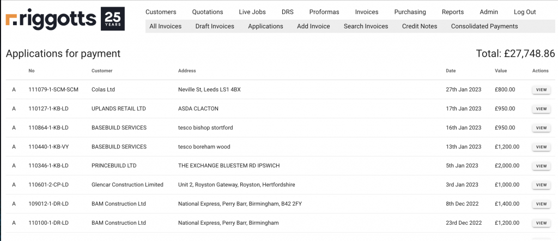View the PRINCEBUILD LTD application
Image resolution: width=558 pixels, height=241 pixels.
(541, 166)
